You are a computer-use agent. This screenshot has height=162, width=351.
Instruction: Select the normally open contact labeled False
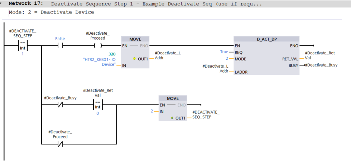tap(60, 45)
